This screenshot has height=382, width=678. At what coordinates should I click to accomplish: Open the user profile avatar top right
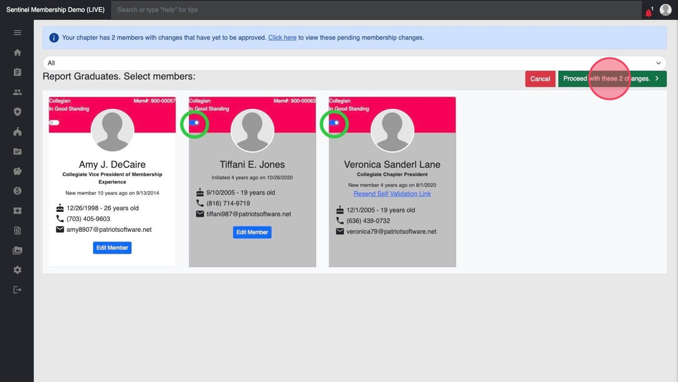[665, 10]
